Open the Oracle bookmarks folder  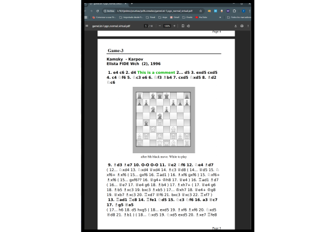pyautogui.click(x=187, y=17)
